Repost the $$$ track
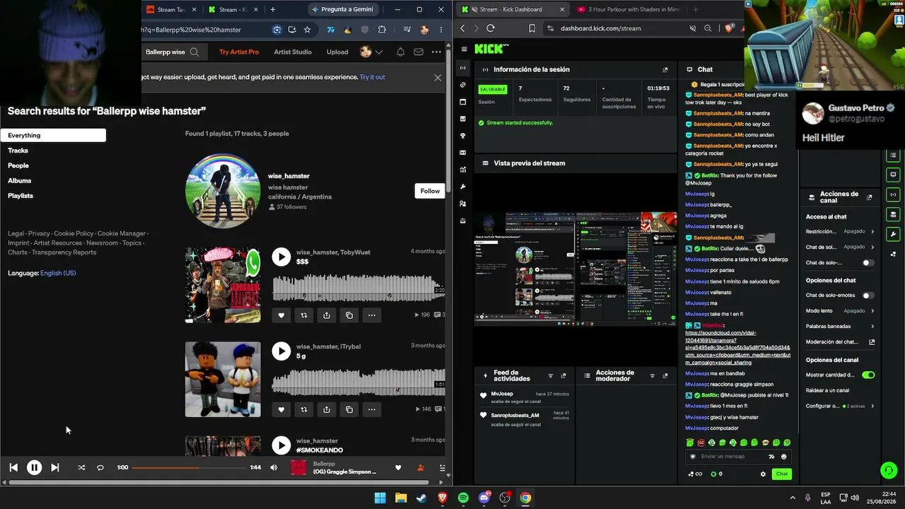 coord(304,315)
